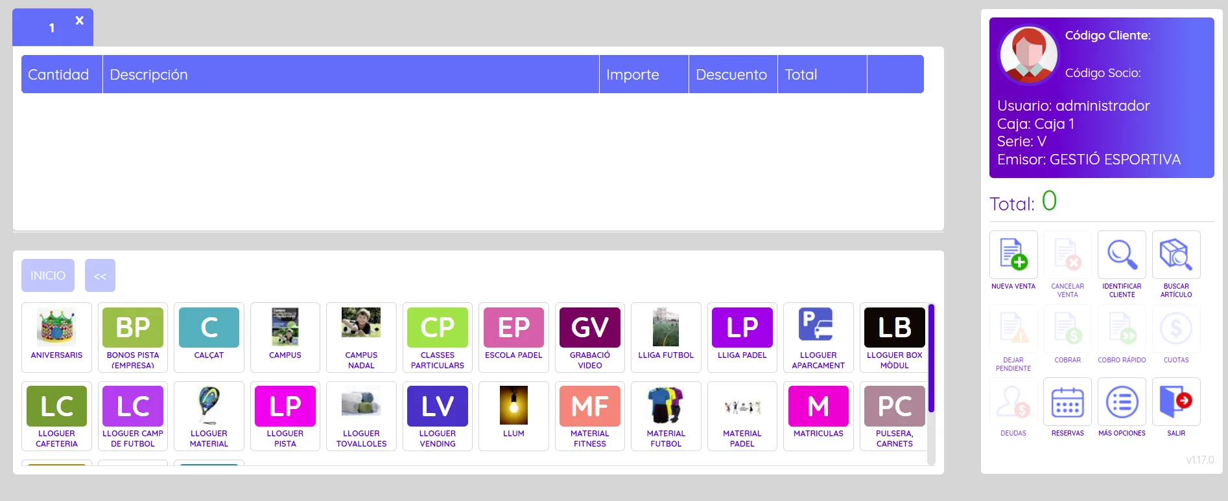This screenshot has width=1228, height=501.
Task: Open the Lliga Futbol category
Action: click(666, 337)
